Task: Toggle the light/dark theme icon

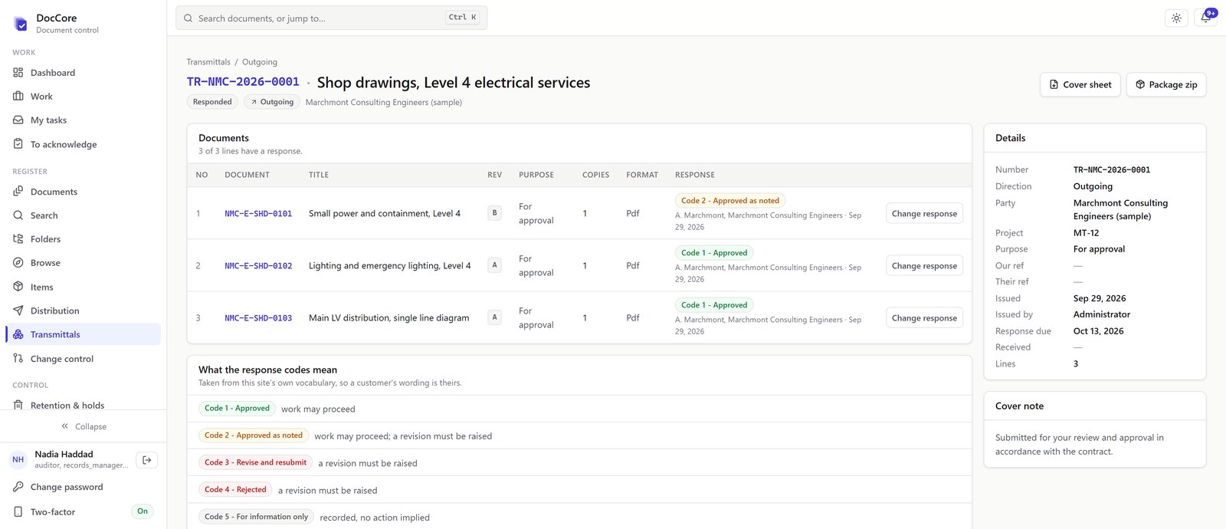Action: click(x=1176, y=18)
